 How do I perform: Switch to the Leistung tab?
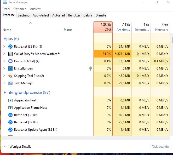pos(24,15)
